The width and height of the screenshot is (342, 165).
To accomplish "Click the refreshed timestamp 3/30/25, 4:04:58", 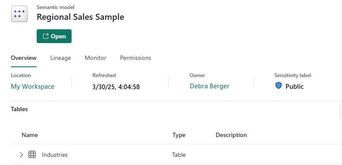I will 116,87.
